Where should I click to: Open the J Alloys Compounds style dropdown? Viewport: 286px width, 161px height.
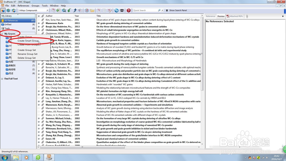click(47, 10)
